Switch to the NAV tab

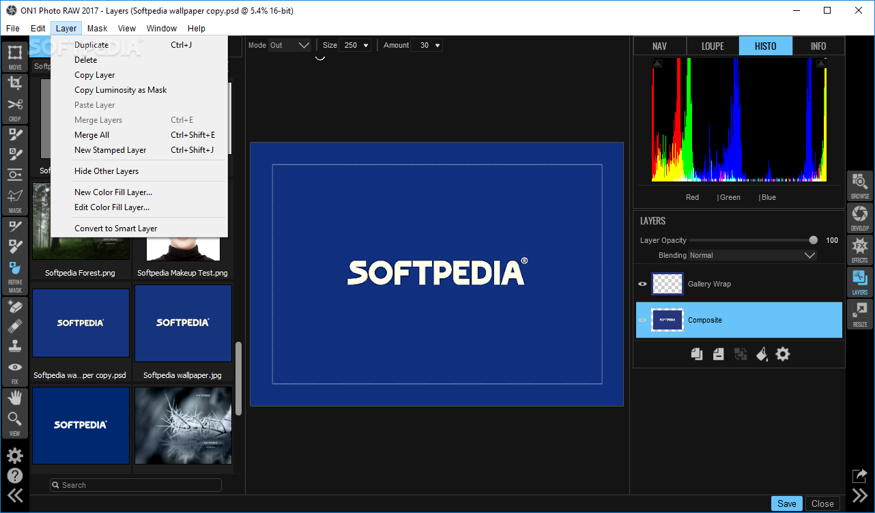coord(660,46)
